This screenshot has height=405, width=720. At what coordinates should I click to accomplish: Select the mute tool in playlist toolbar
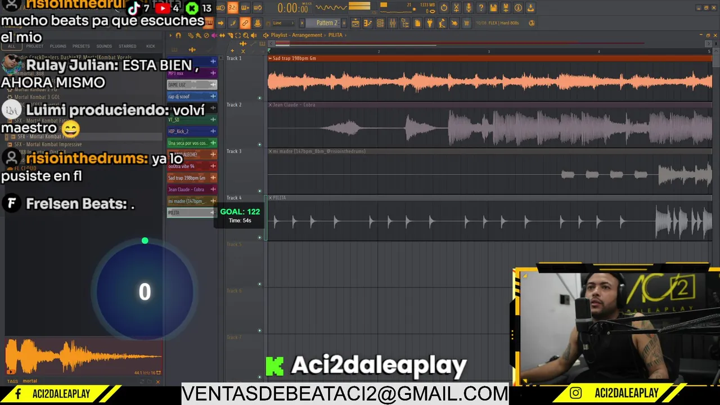click(x=214, y=35)
